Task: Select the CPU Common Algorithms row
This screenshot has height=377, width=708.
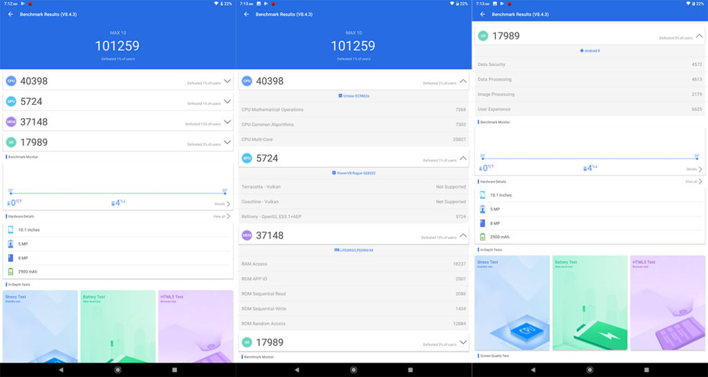Action: pos(353,124)
